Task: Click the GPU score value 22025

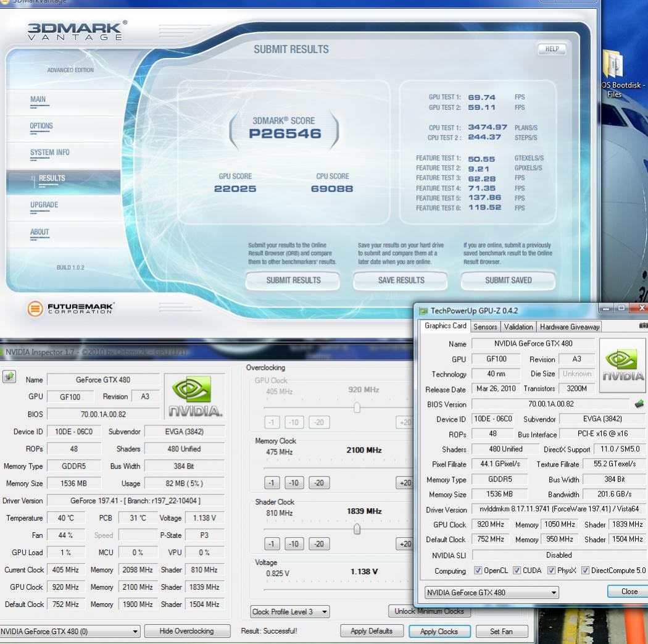Action: click(x=235, y=189)
